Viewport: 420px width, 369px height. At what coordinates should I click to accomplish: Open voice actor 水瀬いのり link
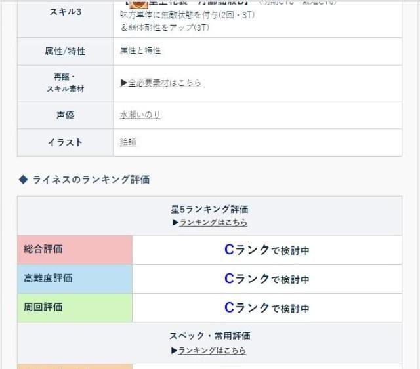coord(140,115)
